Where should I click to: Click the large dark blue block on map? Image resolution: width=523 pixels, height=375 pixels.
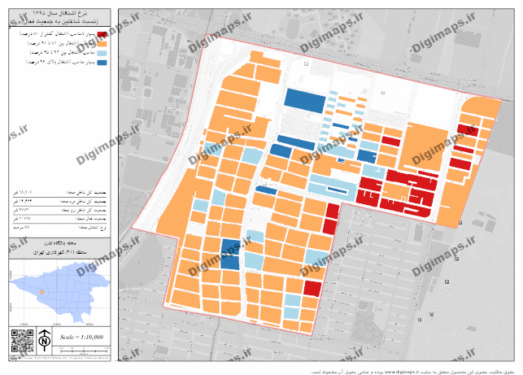tap(304, 99)
